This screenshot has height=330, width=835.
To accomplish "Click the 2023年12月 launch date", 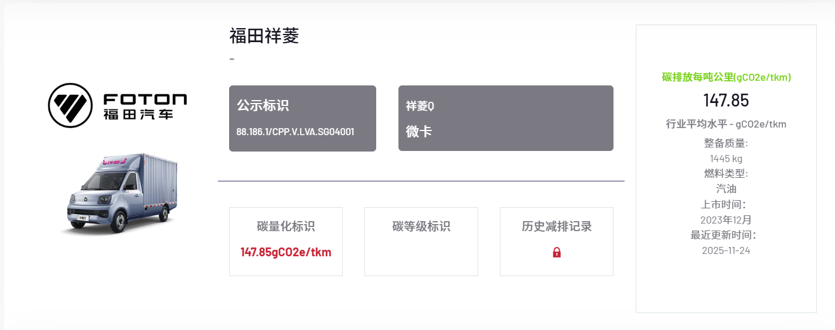I will click(726, 220).
